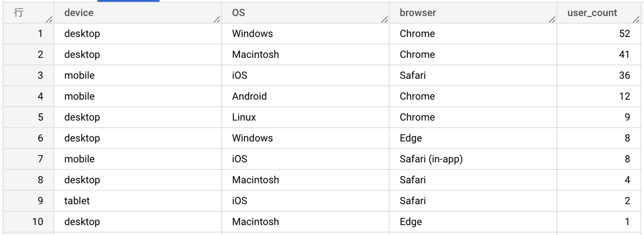
Task: Select the device column header
Action: point(137,13)
